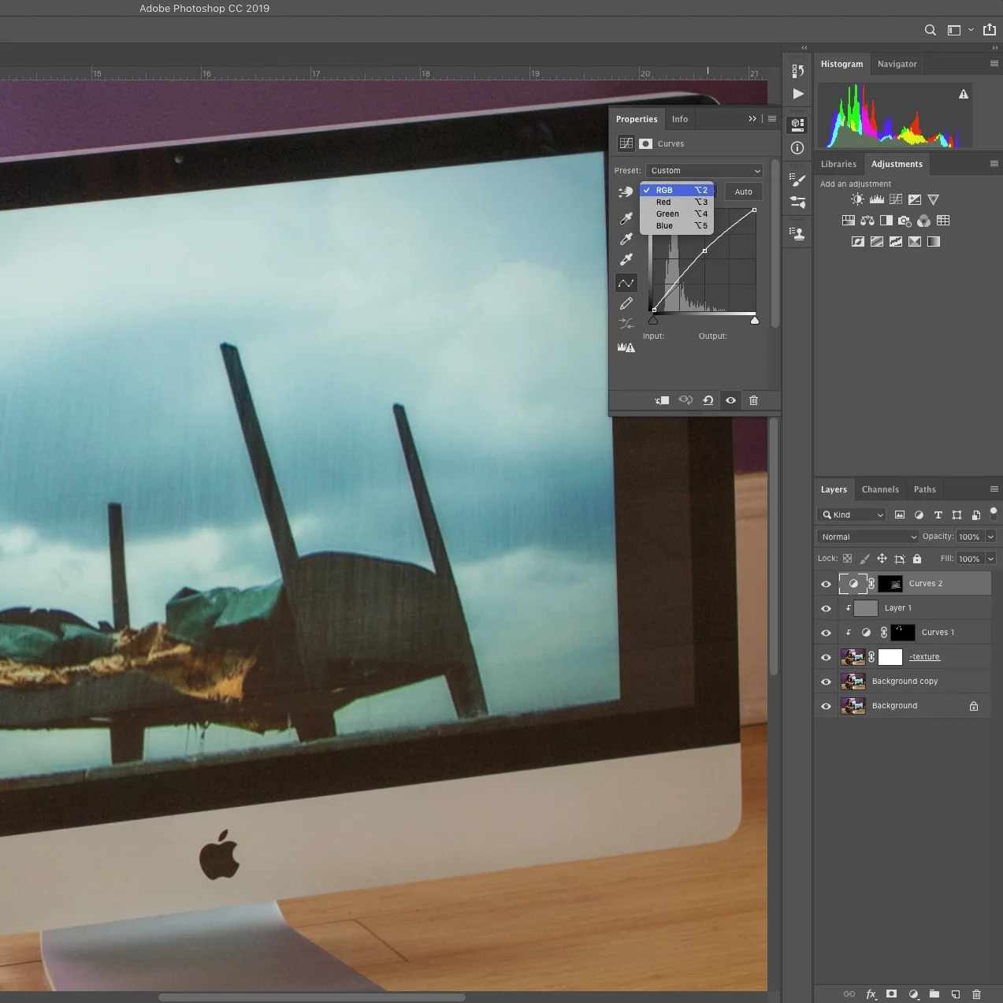Screen dimensions: 1003x1003
Task: Open the Properties panel flyout menu
Action: tap(772, 119)
